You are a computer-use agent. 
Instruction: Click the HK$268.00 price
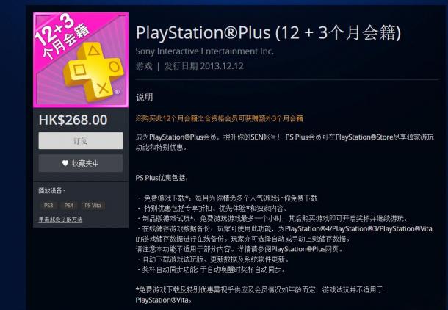73,120
